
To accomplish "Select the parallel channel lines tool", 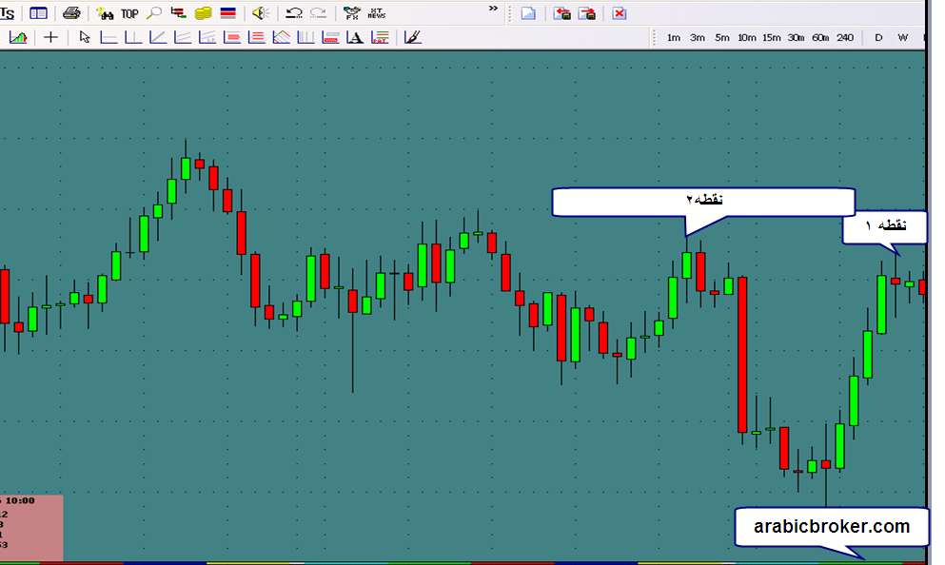I will pyautogui.click(x=182, y=37).
